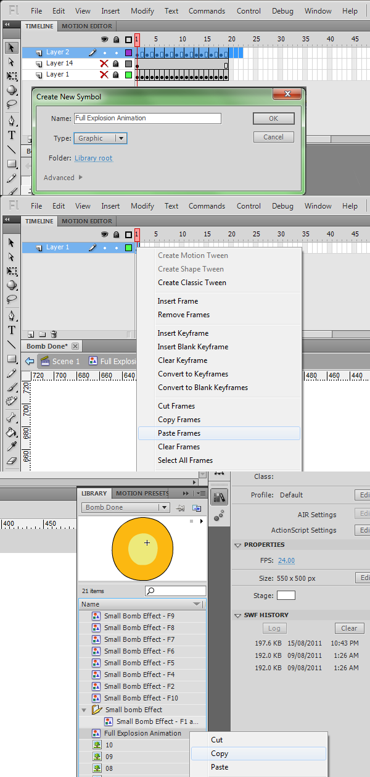This screenshot has height=777, width=370.
Task: Select the Bone tool in the toolbar
Action: tap(11, 417)
